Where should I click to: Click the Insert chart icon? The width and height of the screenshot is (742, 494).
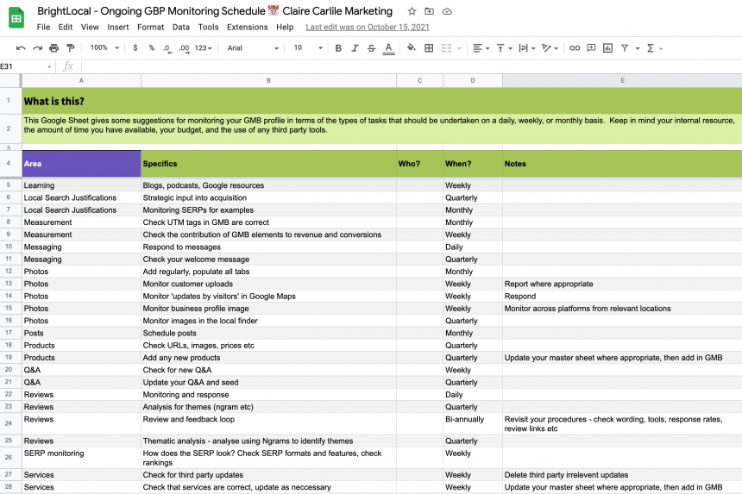click(x=607, y=48)
